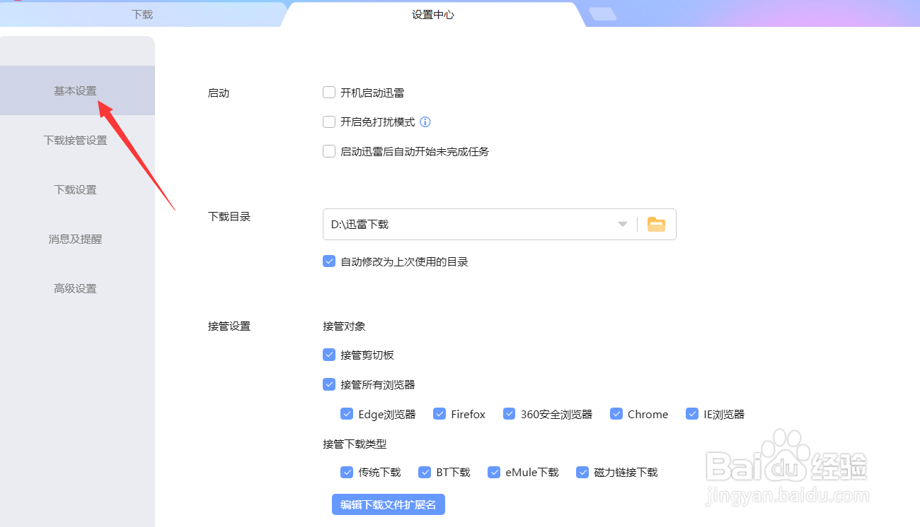Switch to the 下载 tab

[139, 13]
